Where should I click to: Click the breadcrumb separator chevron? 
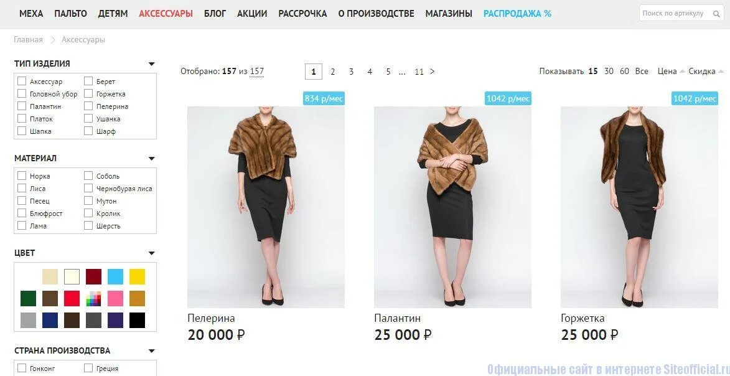point(53,40)
